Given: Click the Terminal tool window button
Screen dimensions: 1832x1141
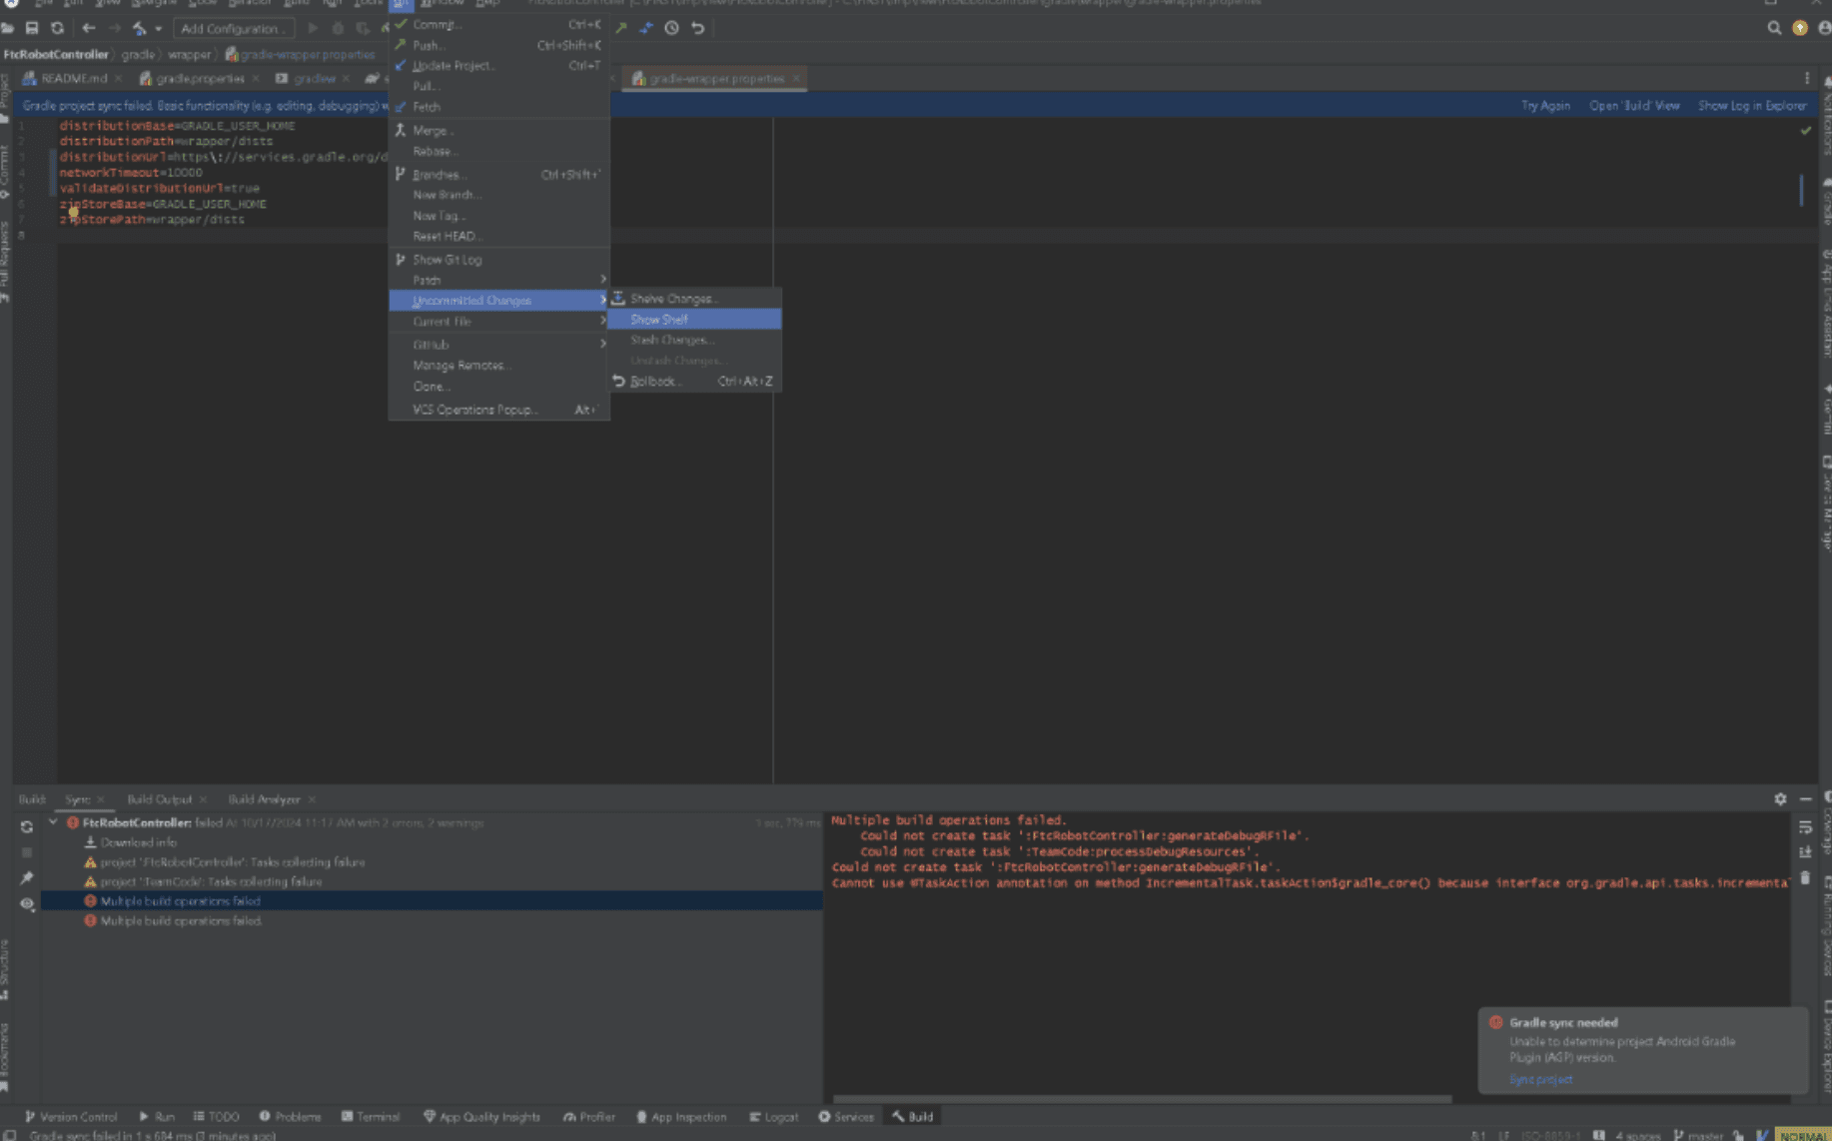Looking at the screenshot, I should pos(371,1117).
